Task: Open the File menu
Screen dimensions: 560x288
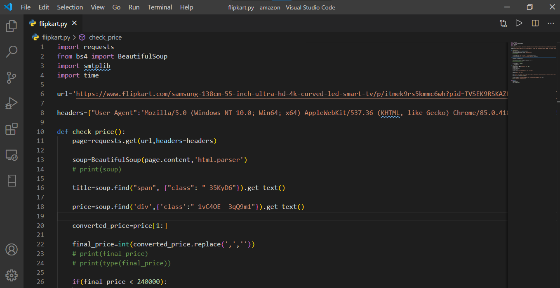Action: pyautogui.click(x=26, y=7)
